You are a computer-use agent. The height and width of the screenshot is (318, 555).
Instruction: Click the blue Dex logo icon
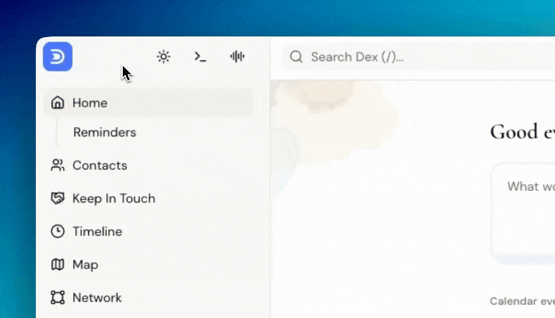58,56
